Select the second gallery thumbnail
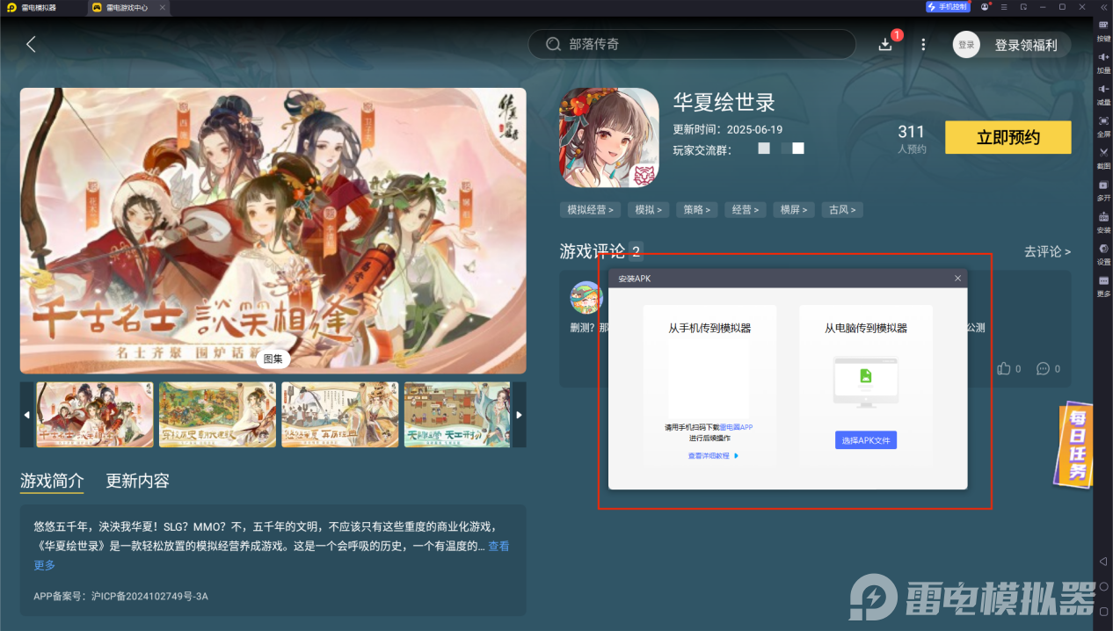This screenshot has width=1113, height=631. [x=217, y=415]
